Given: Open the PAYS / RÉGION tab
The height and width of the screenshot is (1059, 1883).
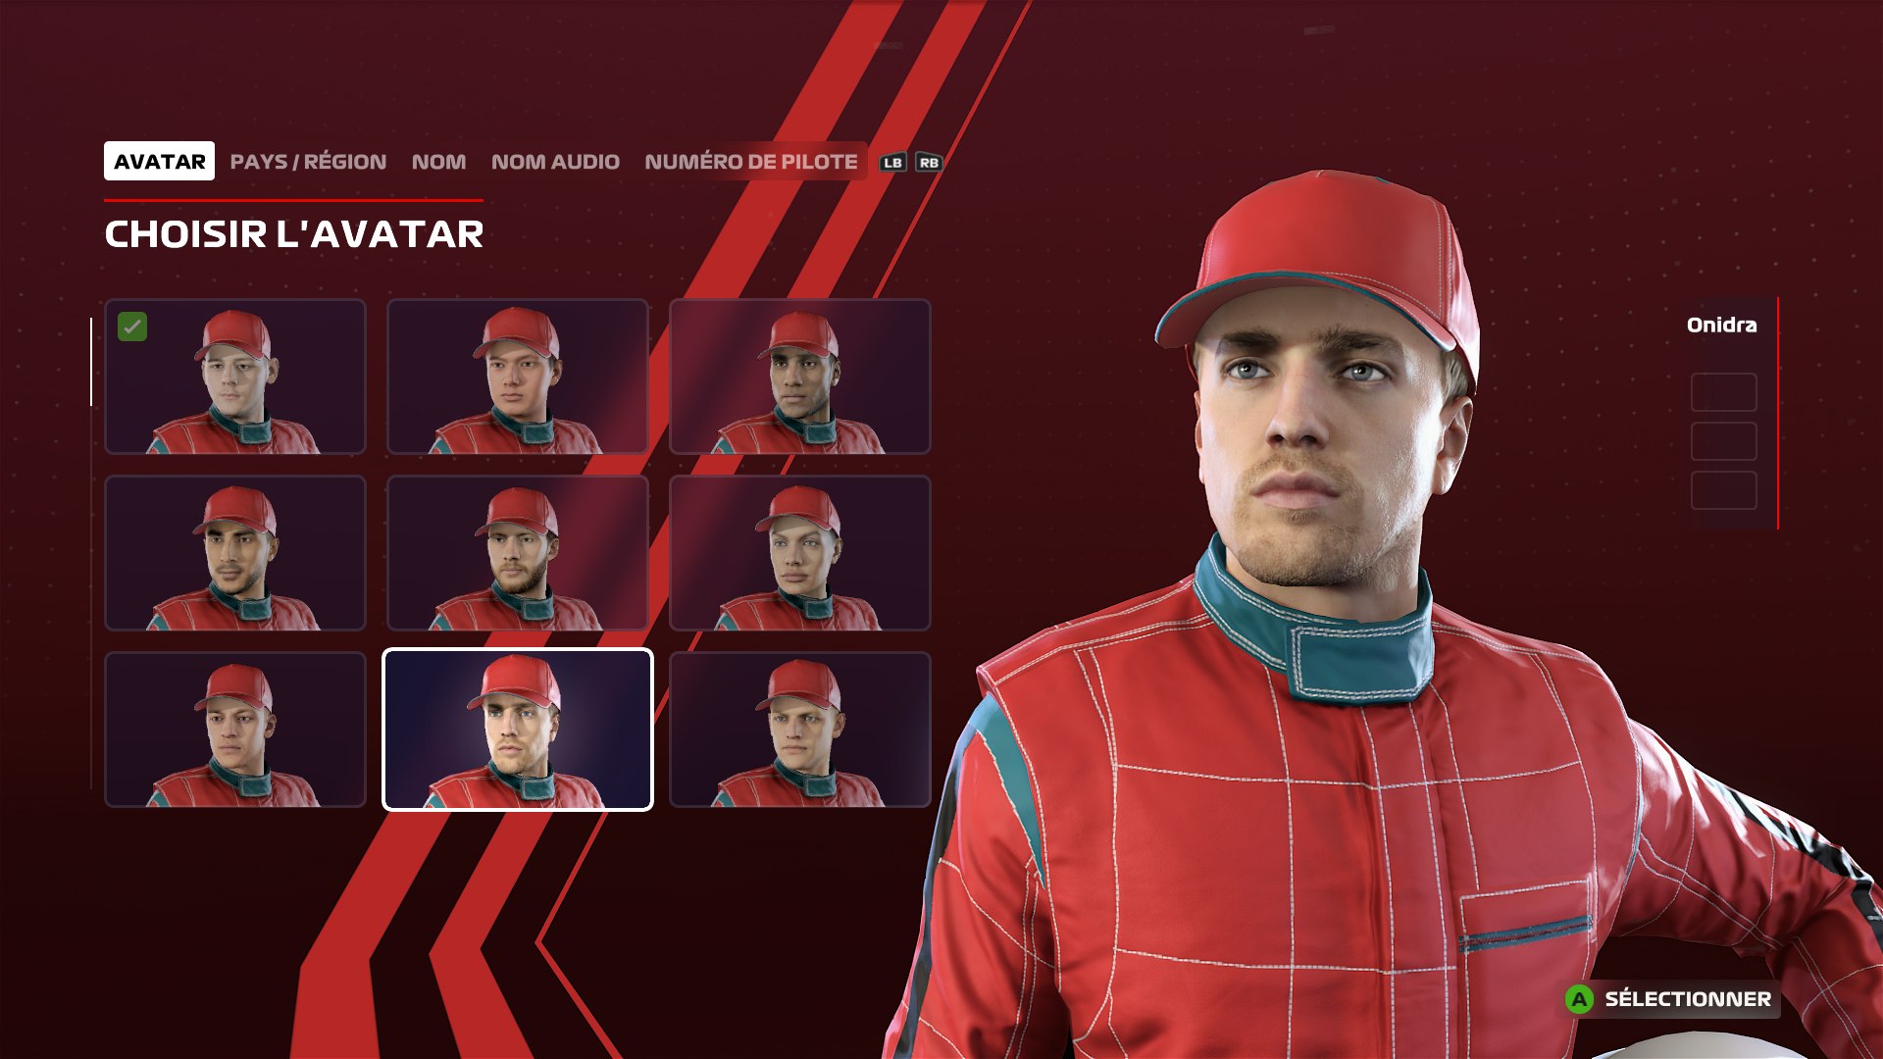Looking at the screenshot, I should (308, 162).
